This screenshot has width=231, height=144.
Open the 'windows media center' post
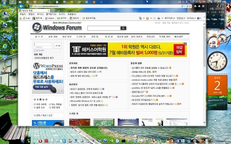[152, 80]
